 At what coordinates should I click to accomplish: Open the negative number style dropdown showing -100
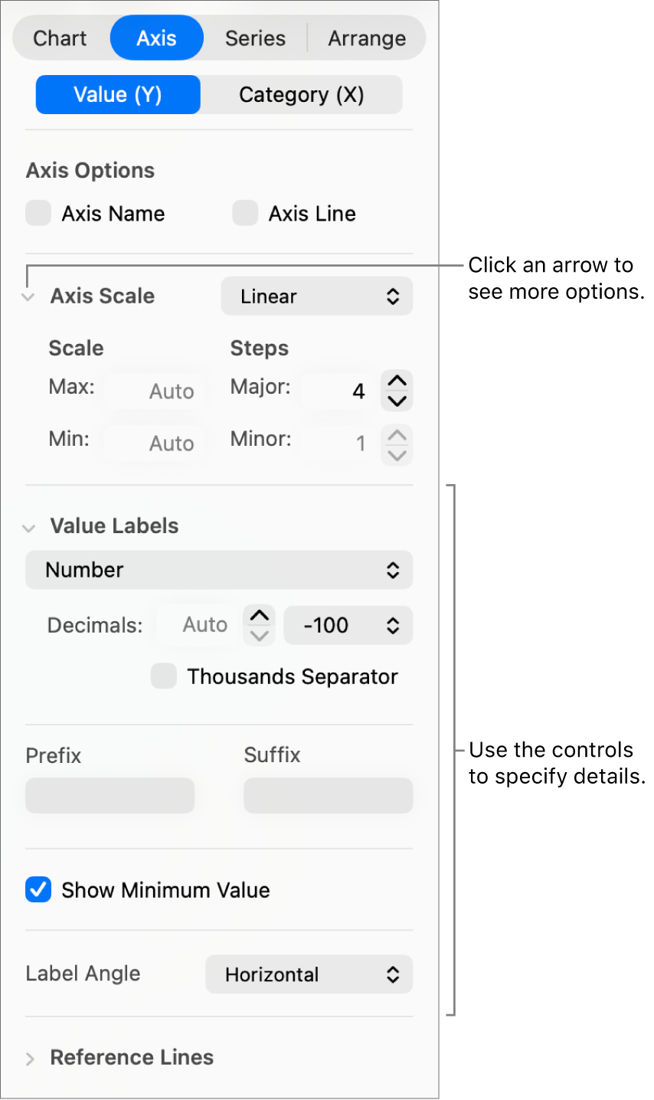click(x=348, y=625)
